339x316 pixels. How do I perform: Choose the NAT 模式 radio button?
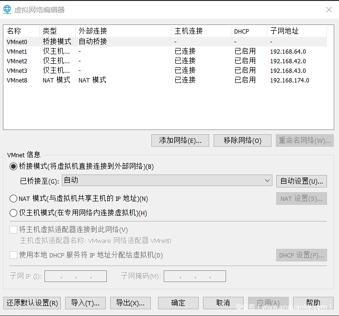coord(13,199)
